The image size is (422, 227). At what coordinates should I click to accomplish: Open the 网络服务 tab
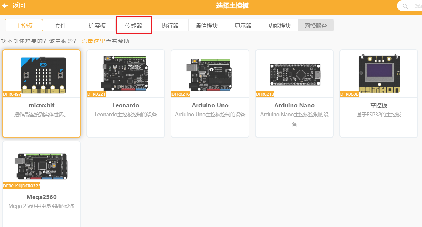(316, 25)
